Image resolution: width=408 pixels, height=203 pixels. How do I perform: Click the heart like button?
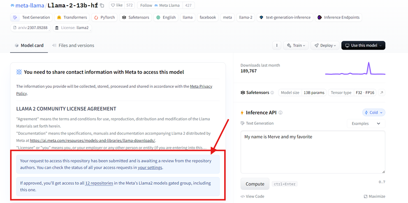117,5
